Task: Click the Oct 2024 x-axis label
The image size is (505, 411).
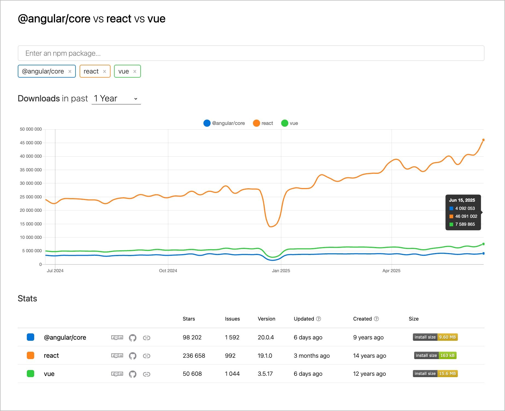Action: pyautogui.click(x=168, y=271)
